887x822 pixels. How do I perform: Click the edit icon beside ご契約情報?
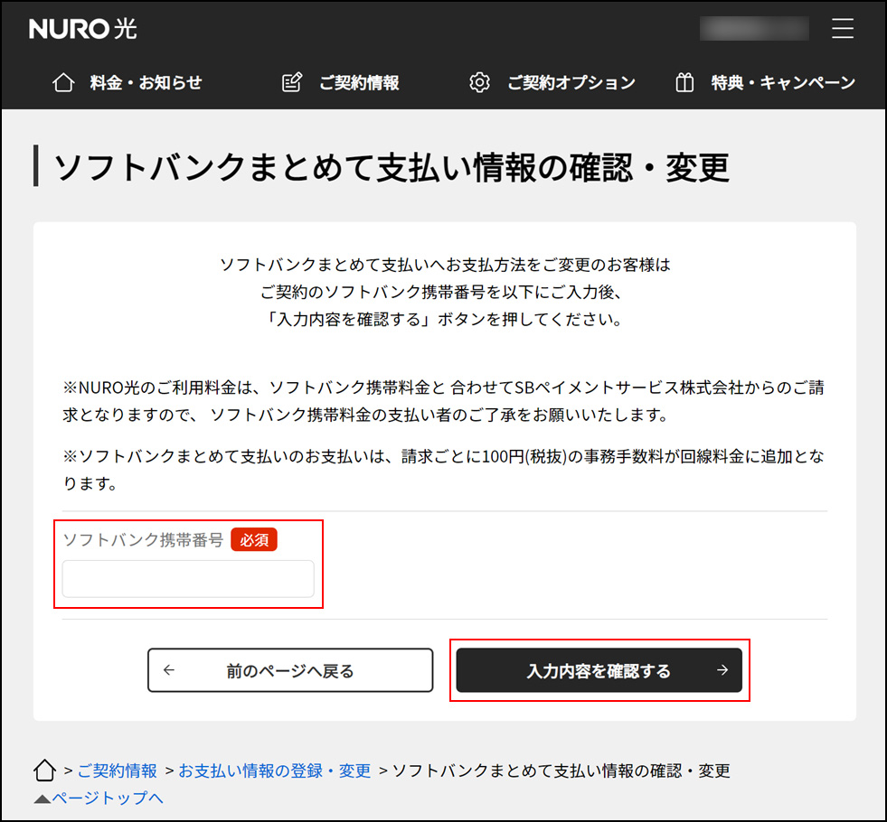[x=292, y=82]
